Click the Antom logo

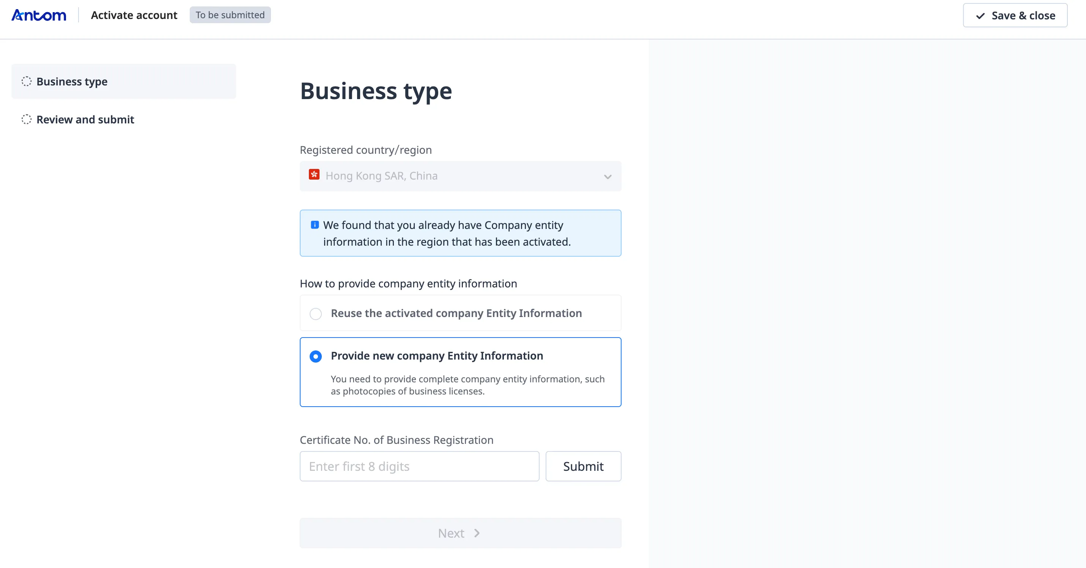click(x=39, y=16)
